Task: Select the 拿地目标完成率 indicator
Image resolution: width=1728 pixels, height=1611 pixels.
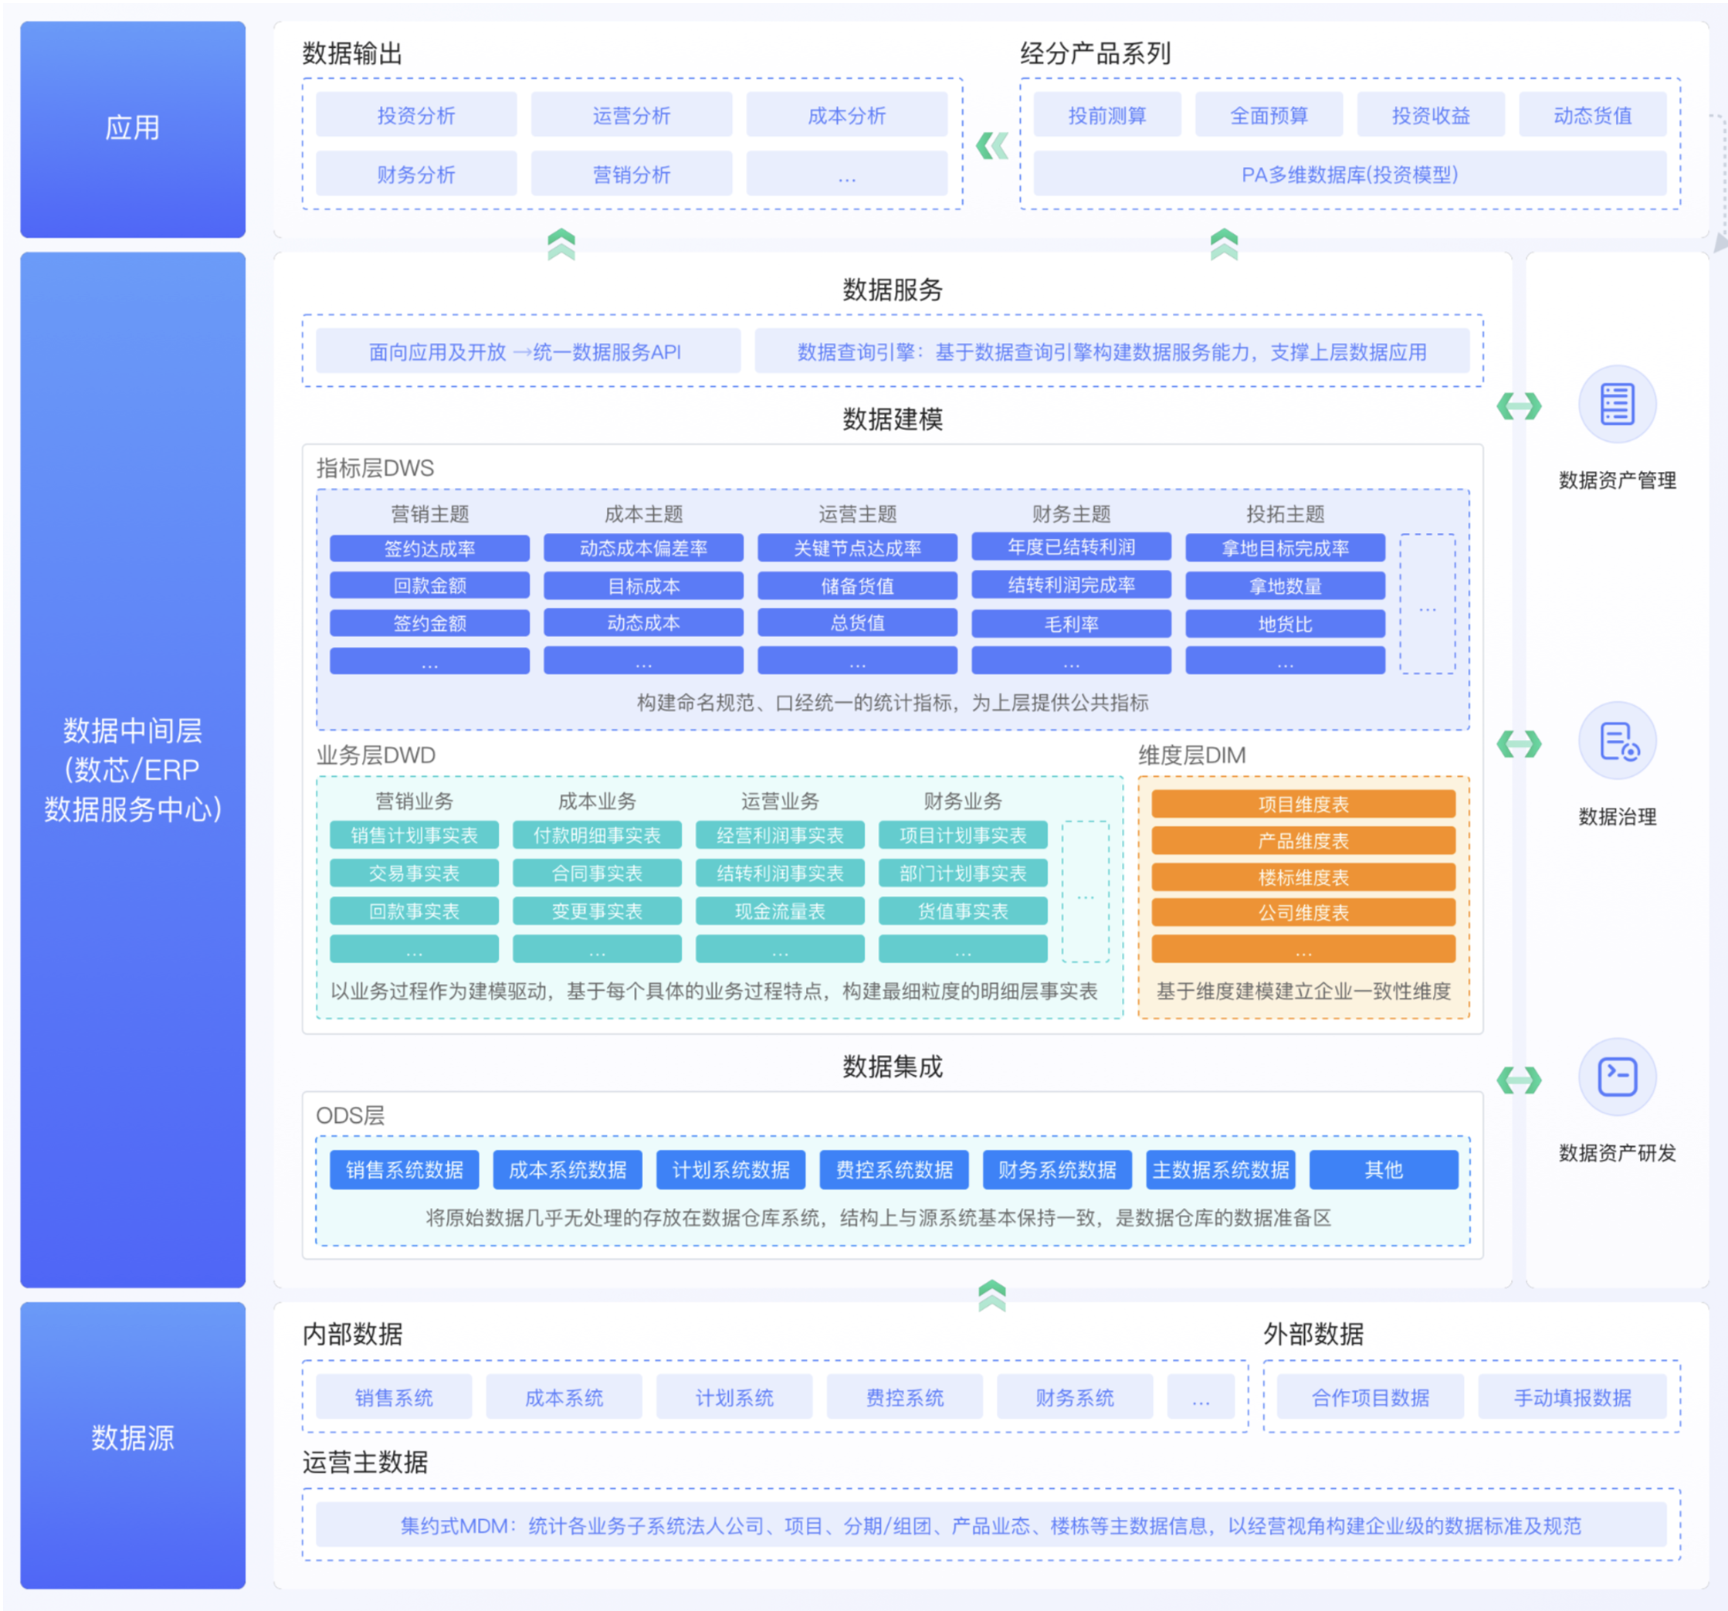Action: pos(1286,548)
